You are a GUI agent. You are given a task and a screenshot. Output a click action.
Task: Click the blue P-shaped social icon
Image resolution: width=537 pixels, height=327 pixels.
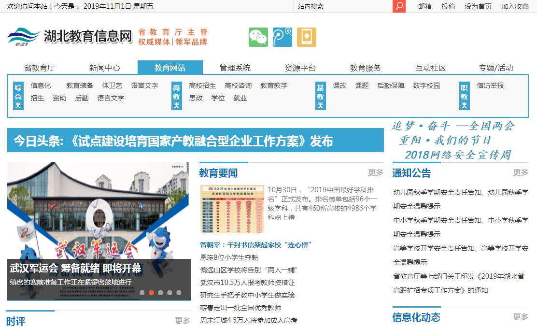pos(283,37)
